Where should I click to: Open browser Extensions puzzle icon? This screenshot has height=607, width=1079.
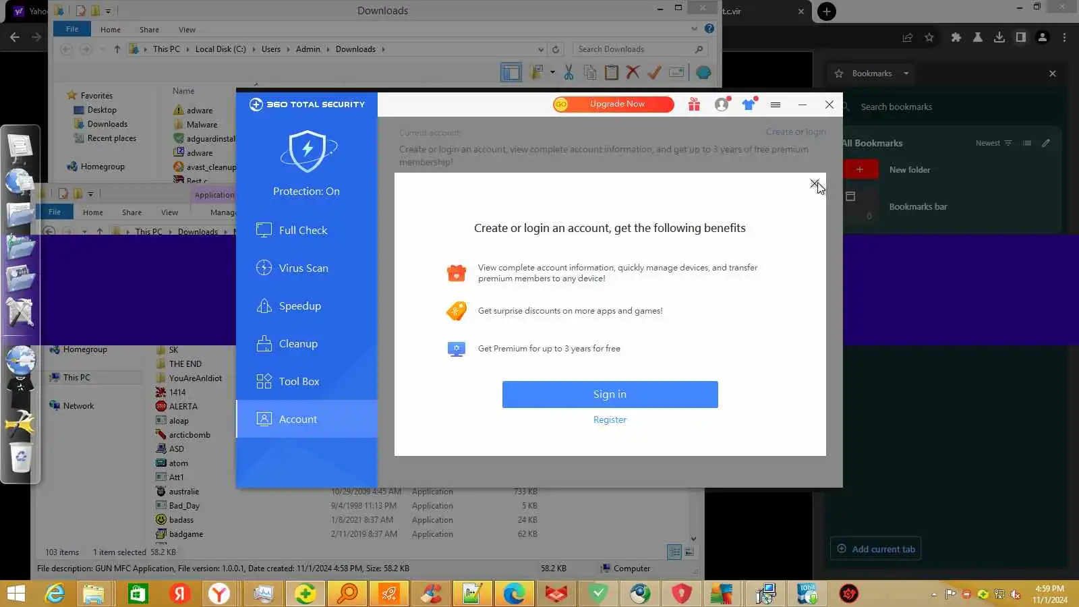click(956, 38)
